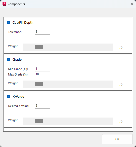Click the K-Value section heading label
The width and height of the screenshot is (136, 147).
click(x=18, y=97)
